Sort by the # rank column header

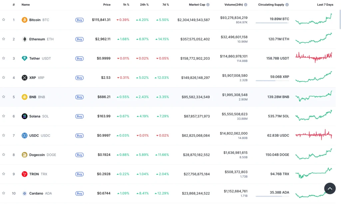point(14,5)
